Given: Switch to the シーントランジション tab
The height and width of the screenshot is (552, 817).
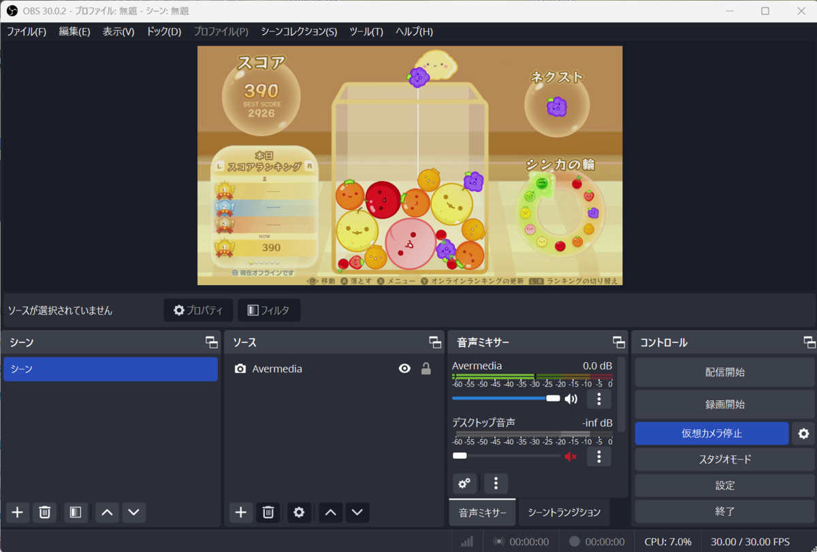Looking at the screenshot, I should click(564, 513).
